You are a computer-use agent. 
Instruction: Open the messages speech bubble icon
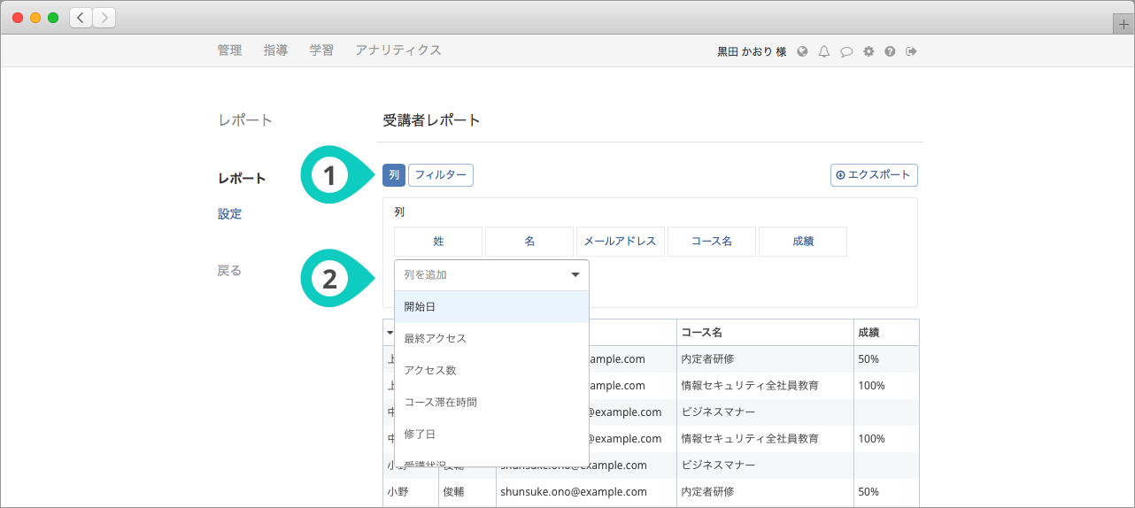point(846,51)
